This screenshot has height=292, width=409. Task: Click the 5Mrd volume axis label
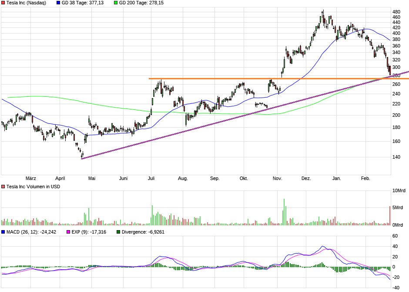pyautogui.click(x=398, y=207)
